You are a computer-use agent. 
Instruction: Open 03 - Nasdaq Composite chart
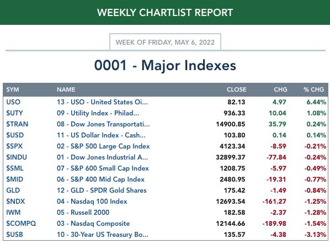pyautogui.click(x=93, y=224)
